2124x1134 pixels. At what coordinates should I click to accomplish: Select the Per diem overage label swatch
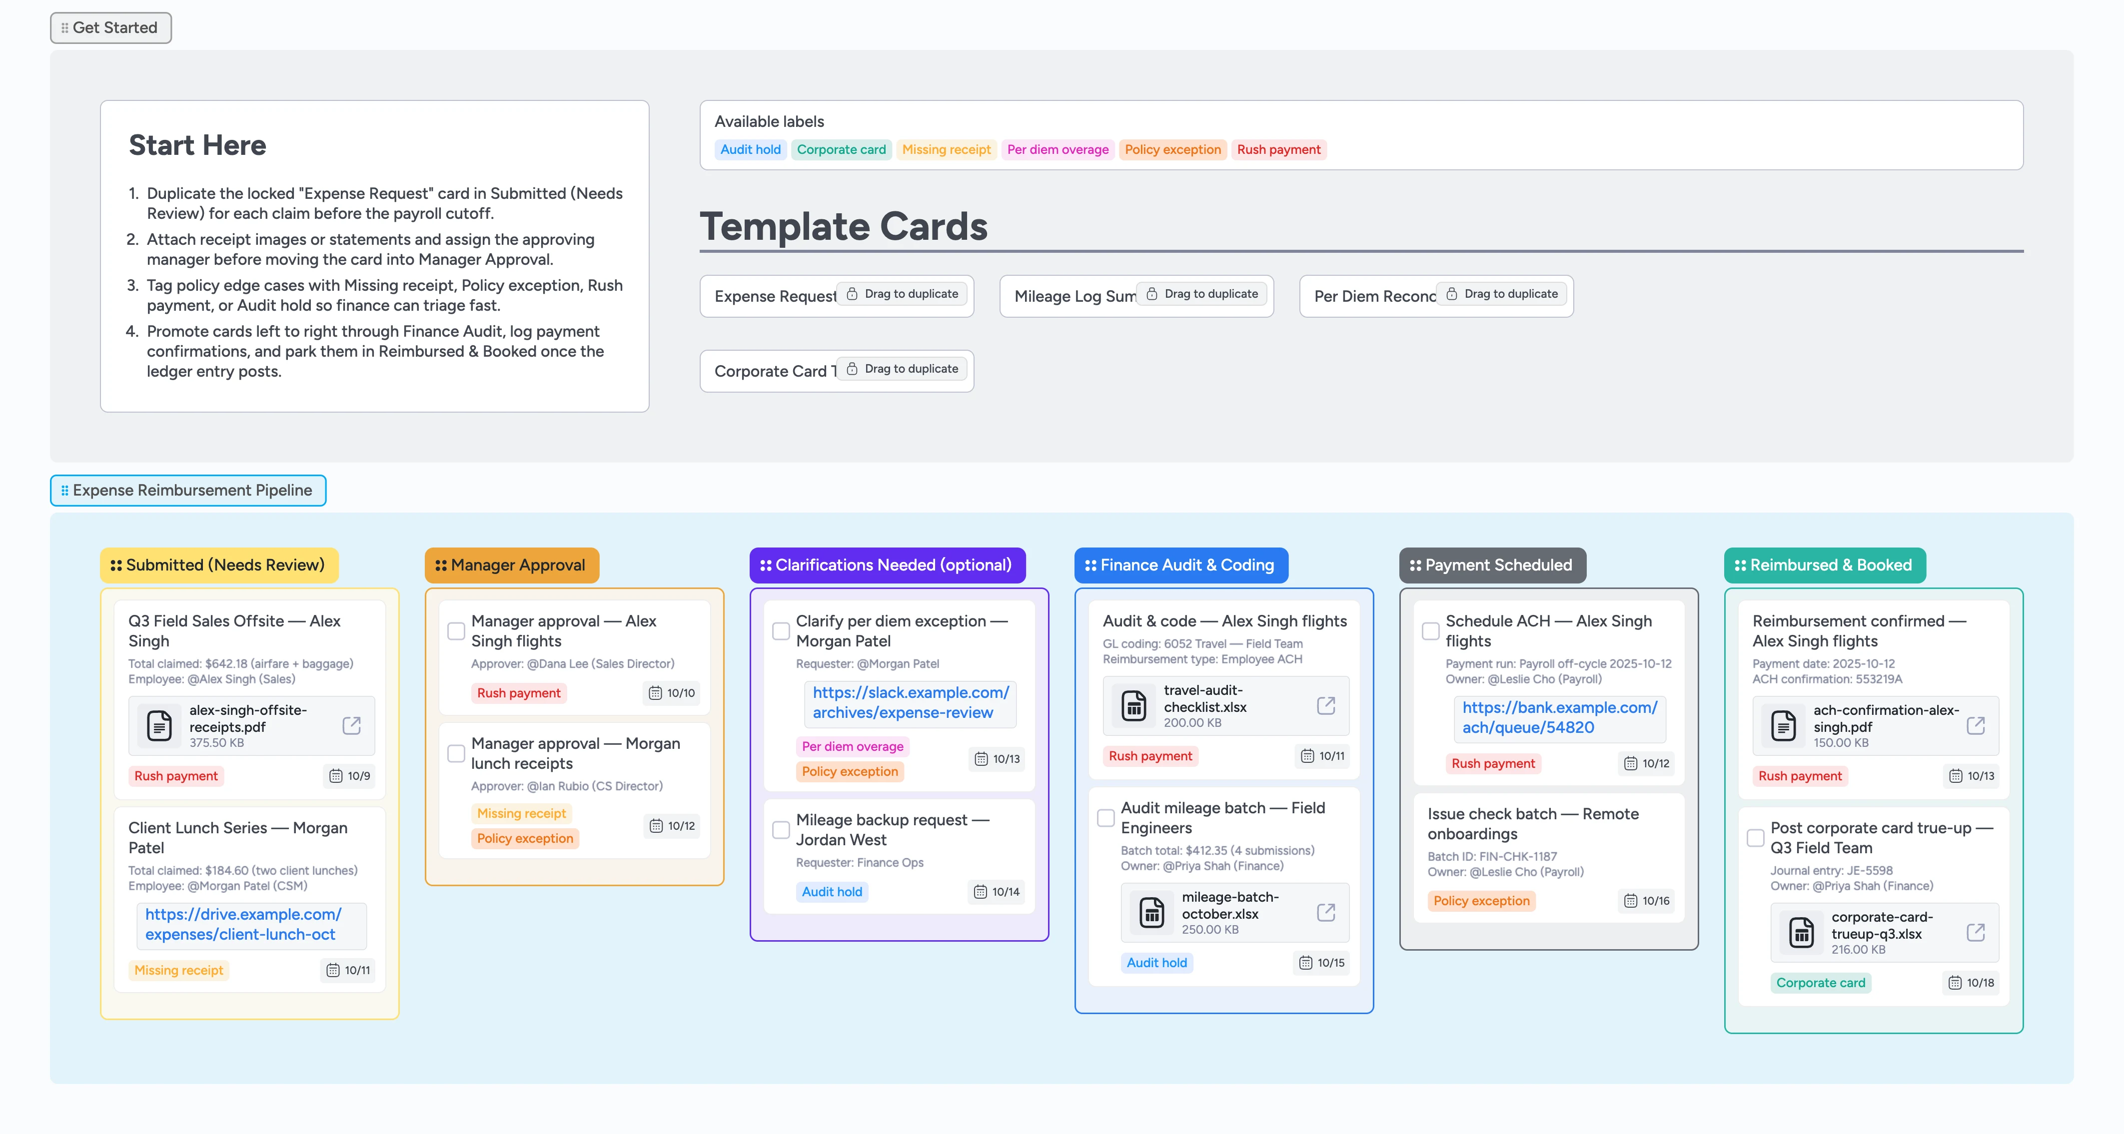(x=1058, y=149)
